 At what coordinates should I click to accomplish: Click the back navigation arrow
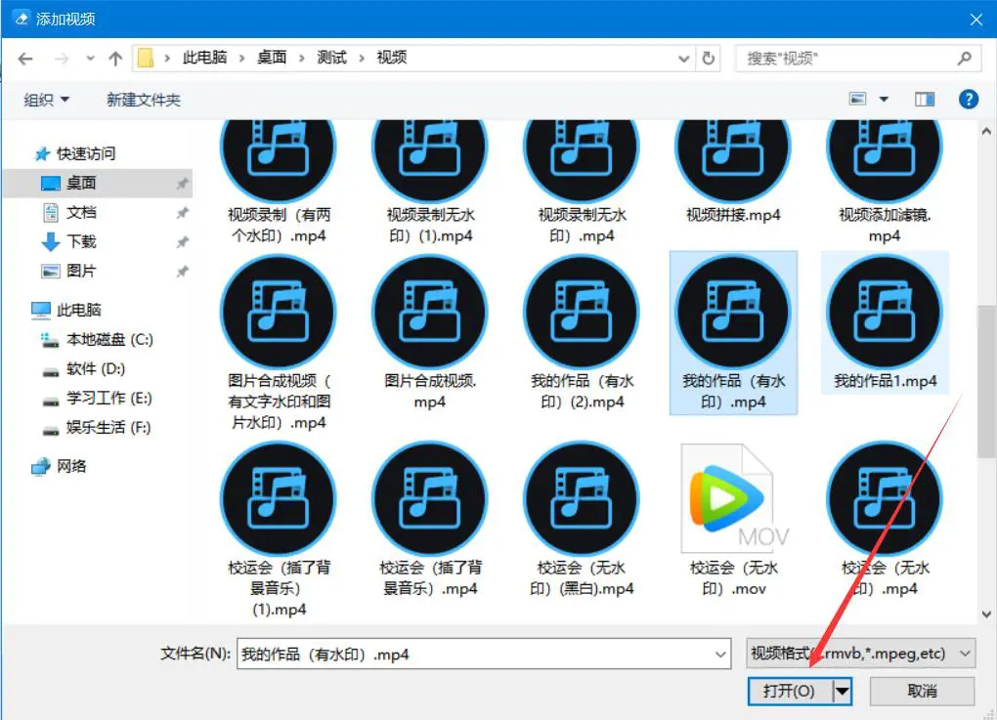pyautogui.click(x=24, y=58)
